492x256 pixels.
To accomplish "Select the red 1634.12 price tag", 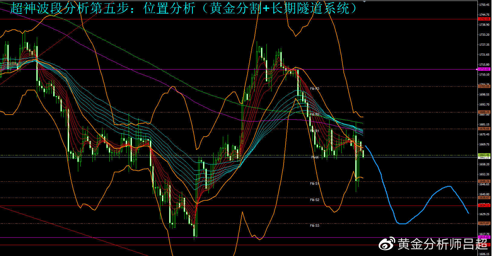I will (x=484, y=205).
